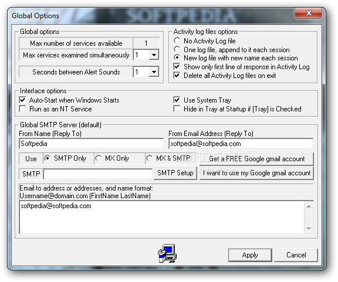Click the Email to addresses text area
Image resolution: width=338 pixels, height=282 pixels.
[x=162, y=217]
